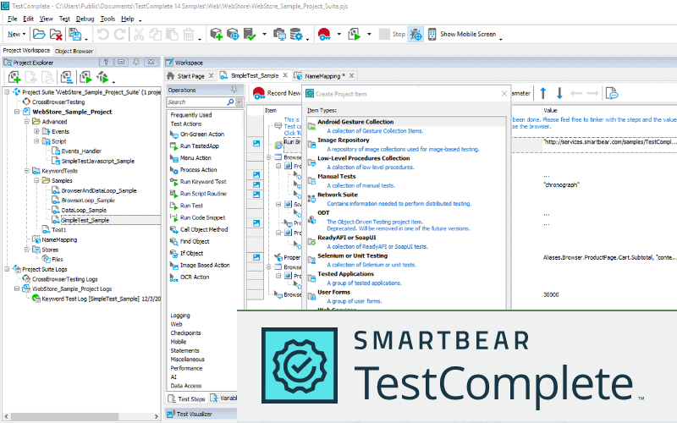
Task: Open the File menu
Action: click(12, 19)
